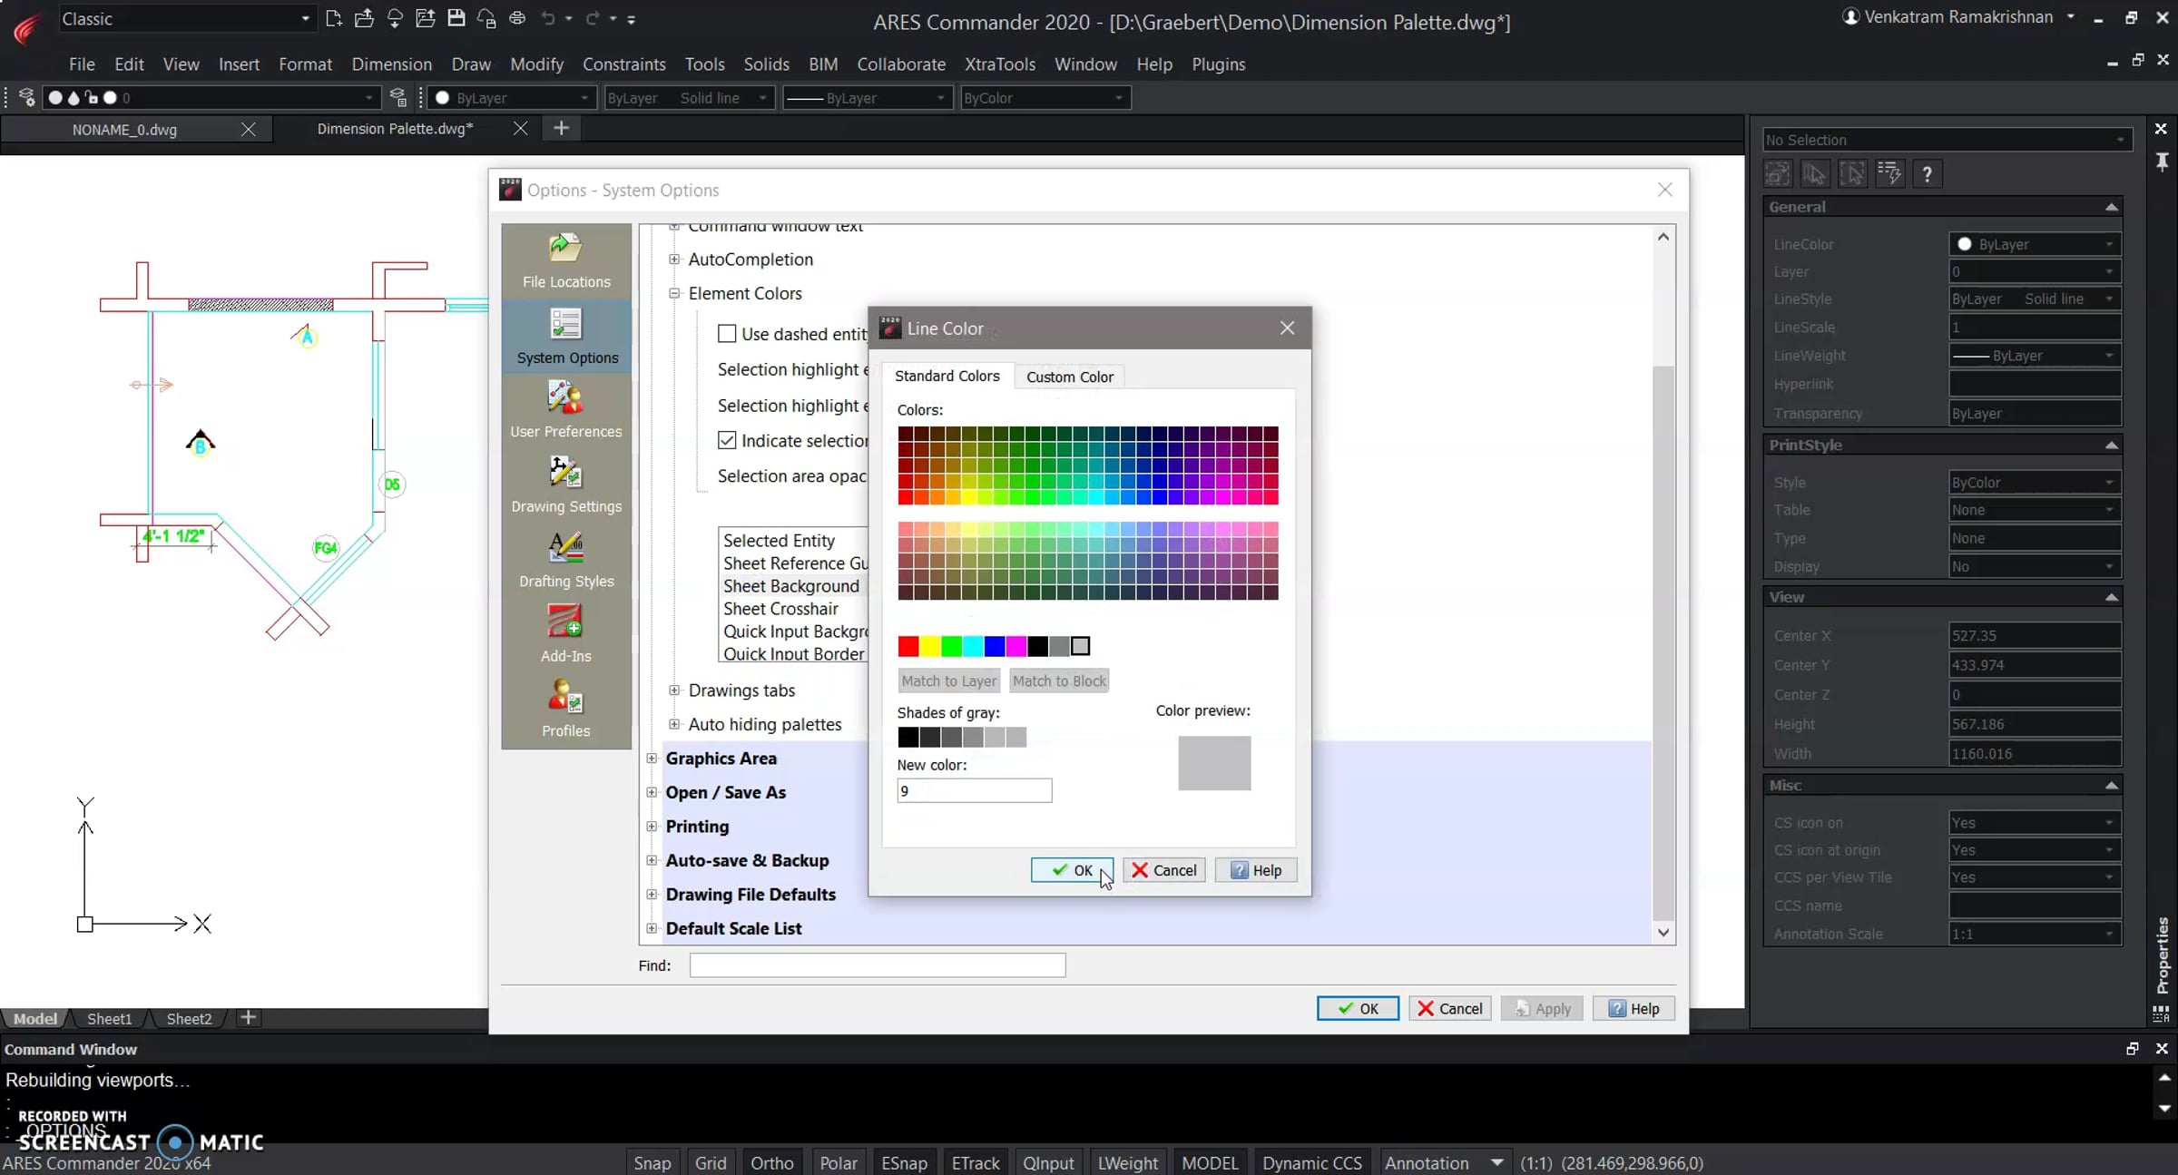Viewport: 2178px width, 1175px height.
Task: Pick the red standard color swatch
Action: click(x=907, y=646)
